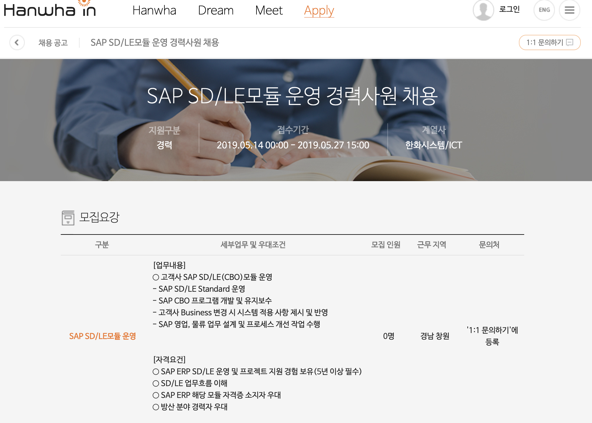This screenshot has width=592, height=423.
Task: Open the Hanwha menu
Action: point(154,10)
